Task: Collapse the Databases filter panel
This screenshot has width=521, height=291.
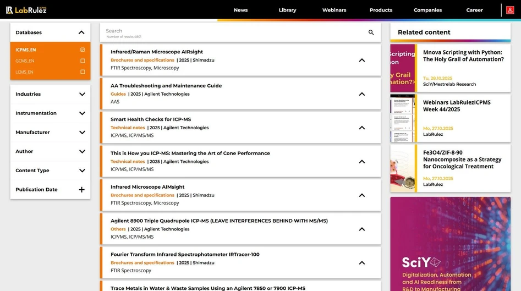Action: (x=81, y=32)
